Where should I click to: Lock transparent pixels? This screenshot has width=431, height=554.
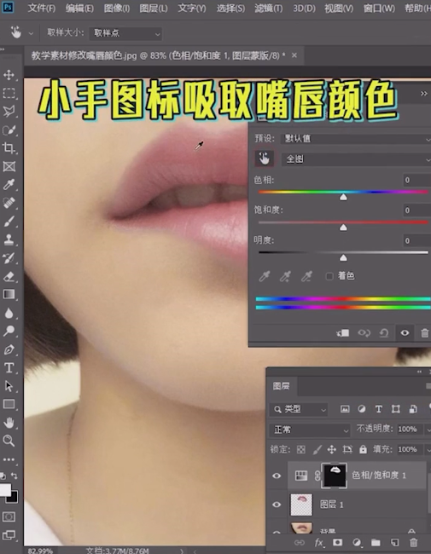pos(301,449)
